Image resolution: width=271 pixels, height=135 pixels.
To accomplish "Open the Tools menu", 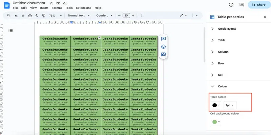I will click(x=69, y=8).
